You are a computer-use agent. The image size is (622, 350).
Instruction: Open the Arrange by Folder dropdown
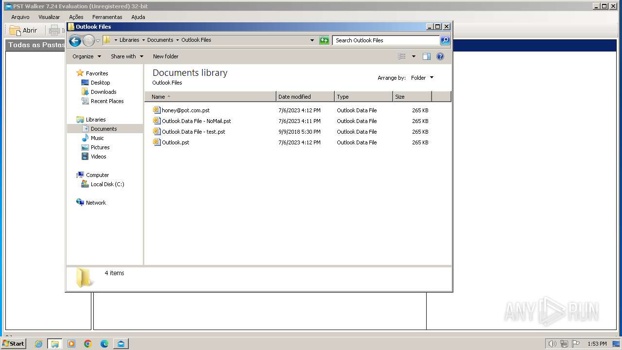coord(422,78)
